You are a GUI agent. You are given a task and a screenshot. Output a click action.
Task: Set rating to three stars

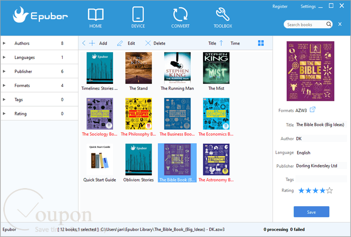pos(316,190)
